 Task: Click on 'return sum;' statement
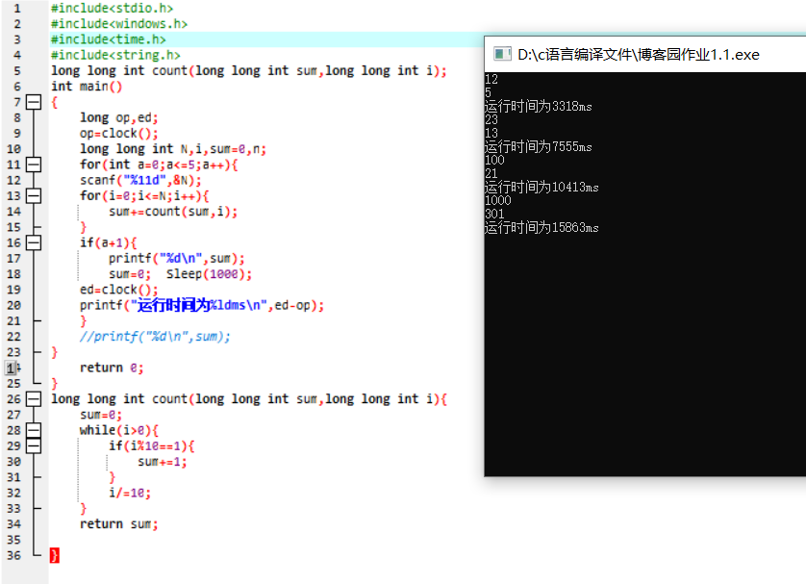(118, 523)
